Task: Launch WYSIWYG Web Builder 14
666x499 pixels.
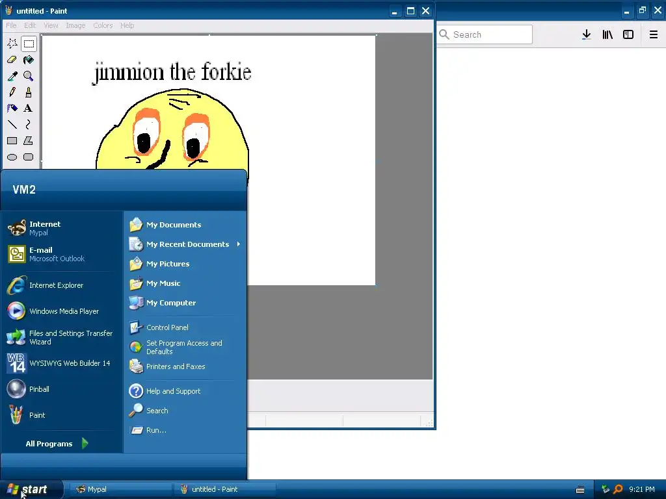Action: pyautogui.click(x=62, y=363)
